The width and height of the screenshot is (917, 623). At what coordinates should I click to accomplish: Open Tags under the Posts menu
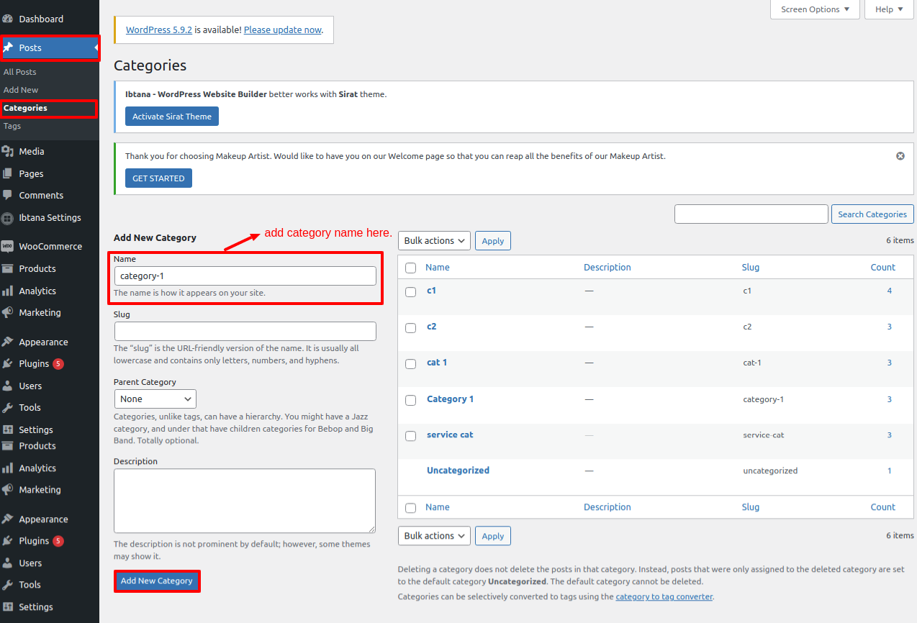tap(12, 126)
